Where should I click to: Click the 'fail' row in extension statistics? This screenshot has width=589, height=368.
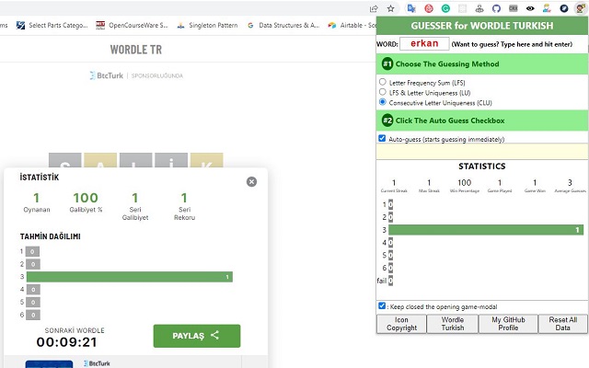pos(385,281)
